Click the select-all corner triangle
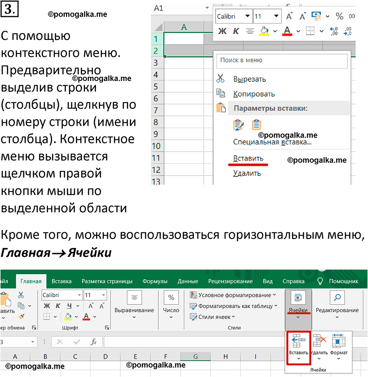 [x=158, y=27]
